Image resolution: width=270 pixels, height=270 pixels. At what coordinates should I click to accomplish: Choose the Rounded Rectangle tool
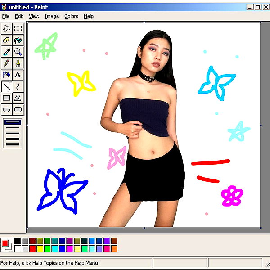(x=18, y=110)
